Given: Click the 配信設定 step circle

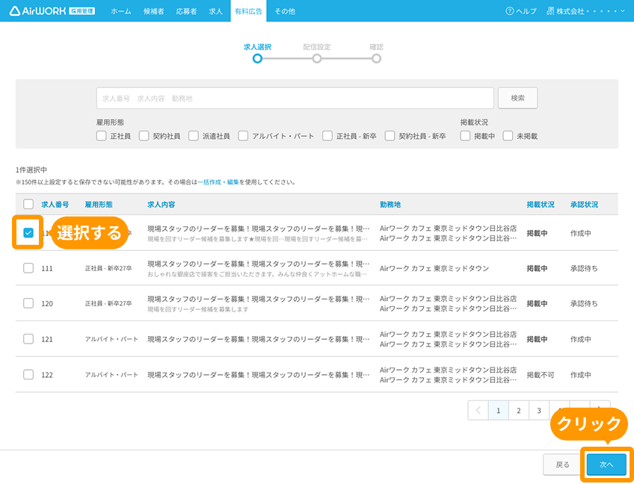Looking at the screenshot, I should click(x=317, y=59).
